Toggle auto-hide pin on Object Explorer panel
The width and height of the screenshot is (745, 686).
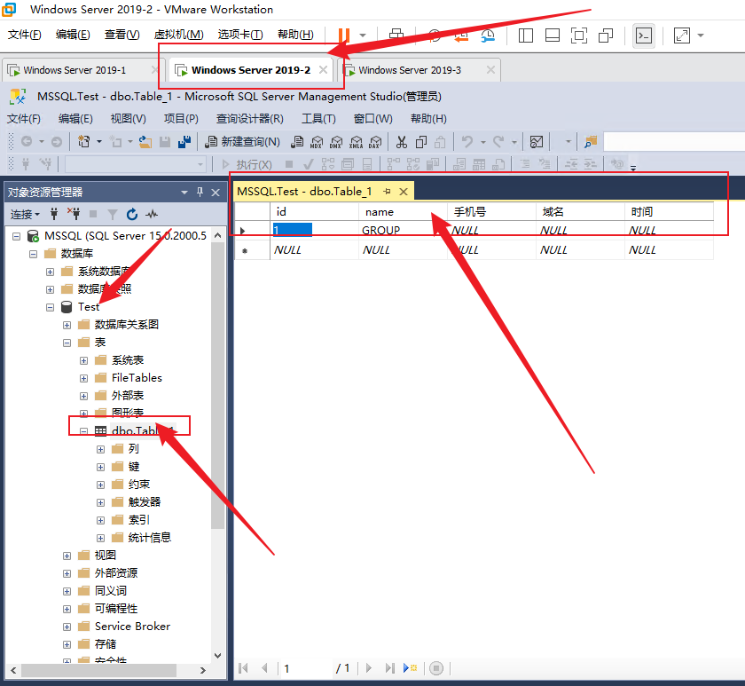coord(200,192)
